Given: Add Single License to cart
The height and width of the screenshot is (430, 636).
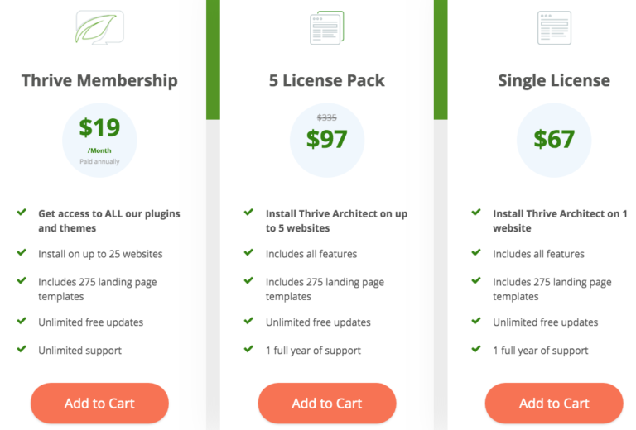Looking at the screenshot, I should pos(554,404).
